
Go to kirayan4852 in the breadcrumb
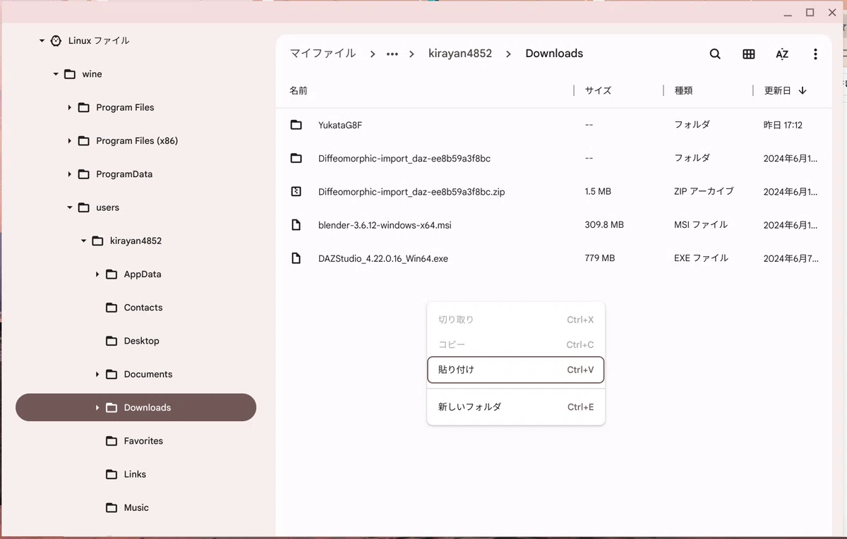tap(460, 54)
